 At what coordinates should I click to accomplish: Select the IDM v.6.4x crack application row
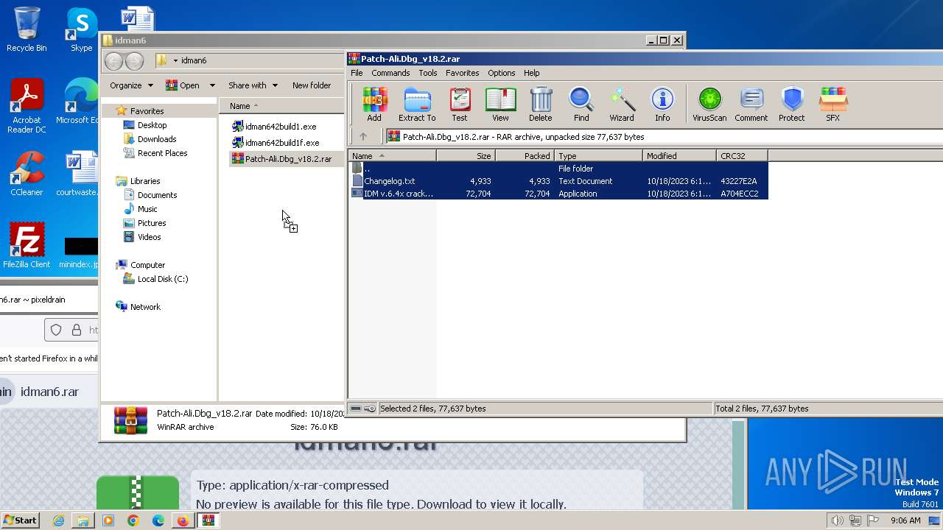point(558,194)
